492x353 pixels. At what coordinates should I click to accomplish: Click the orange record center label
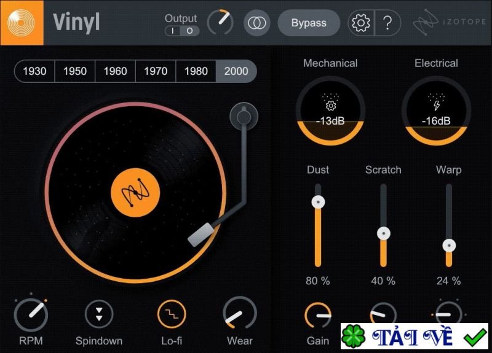click(x=135, y=193)
